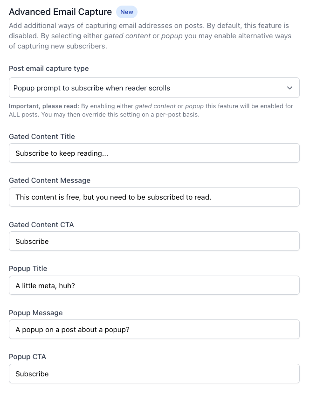
Task: Click into the Gated Content Message field
Action: (x=154, y=197)
